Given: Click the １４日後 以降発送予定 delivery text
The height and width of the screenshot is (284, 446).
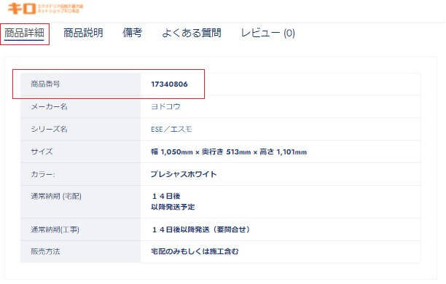Looking at the screenshot, I should click(173, 202).
